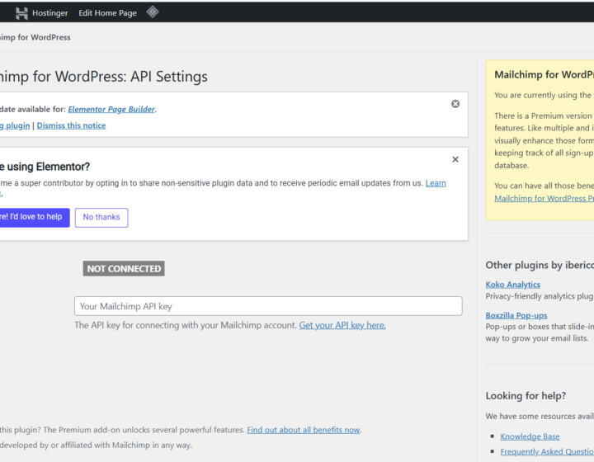Dismiss the Elementor update notice with the circled X
Viewport: 594px width, 462px height.
[x=455, y=104]
